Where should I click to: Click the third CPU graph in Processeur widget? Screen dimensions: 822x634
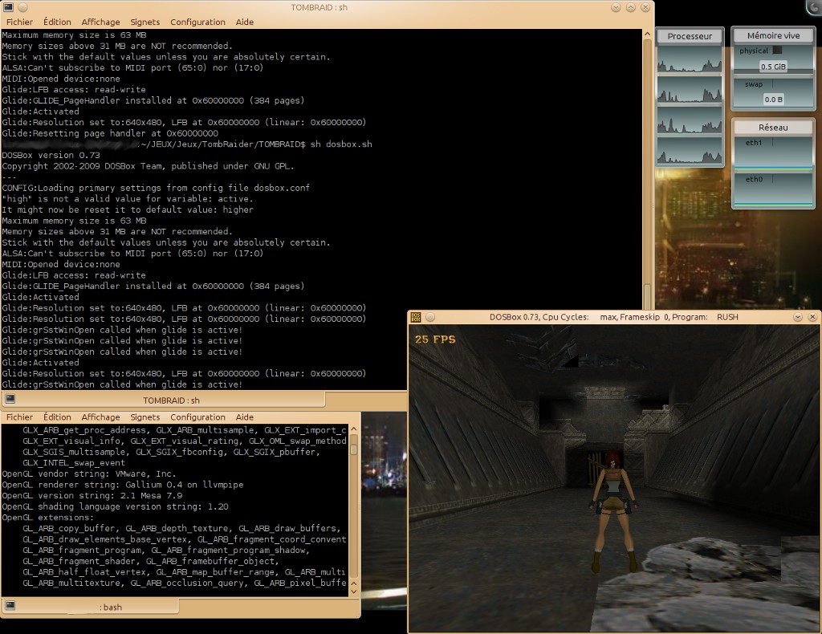click(x=690, y=120)
